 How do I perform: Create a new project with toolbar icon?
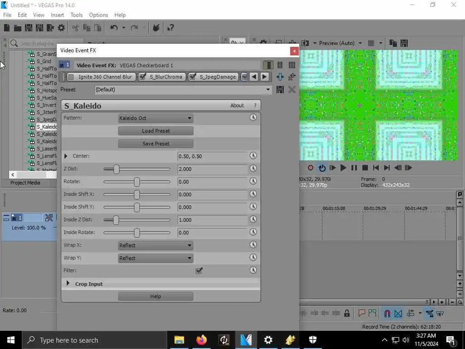pos(7,28)
